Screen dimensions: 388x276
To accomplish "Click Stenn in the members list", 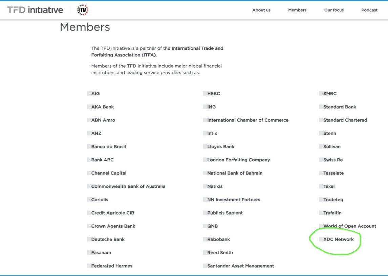I will [x=330, y=133].
